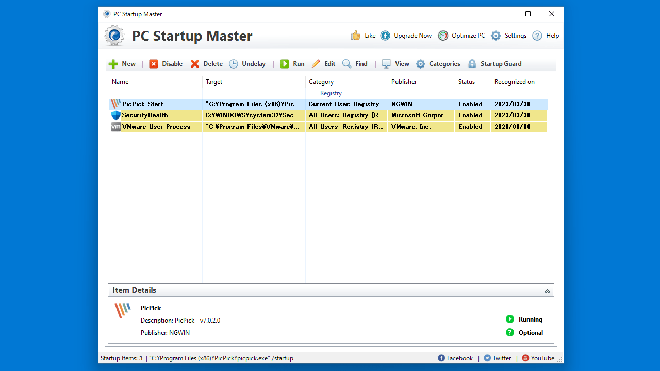Click the large PicPick icon in Item Details
660x371 pixels.
(x=123, y=311)
